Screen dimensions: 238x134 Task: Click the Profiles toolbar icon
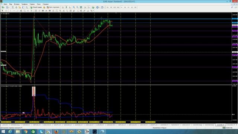pyautogui.click(x=7, y=7)
